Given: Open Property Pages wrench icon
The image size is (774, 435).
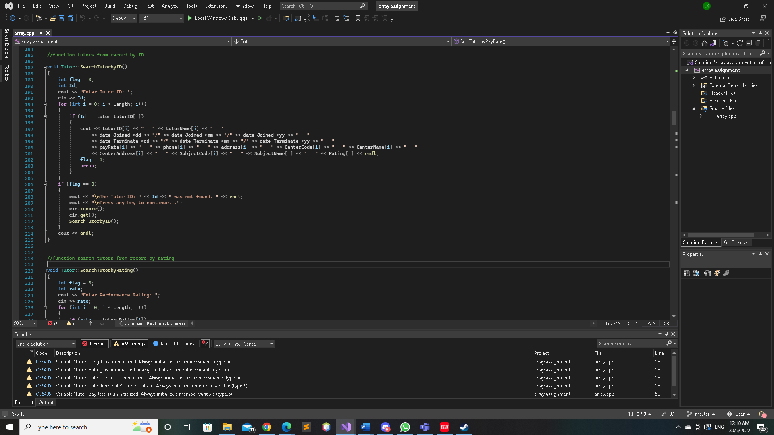Looking at the screenshot, I should click(x=726, y=273).
